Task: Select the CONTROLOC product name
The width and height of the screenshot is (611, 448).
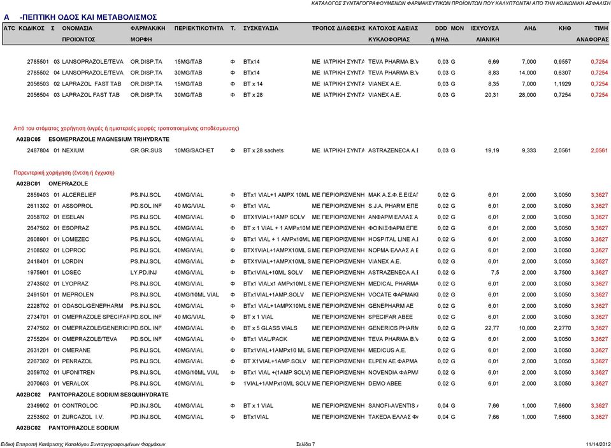Action: pyautogui.click(x=80, y=406)
